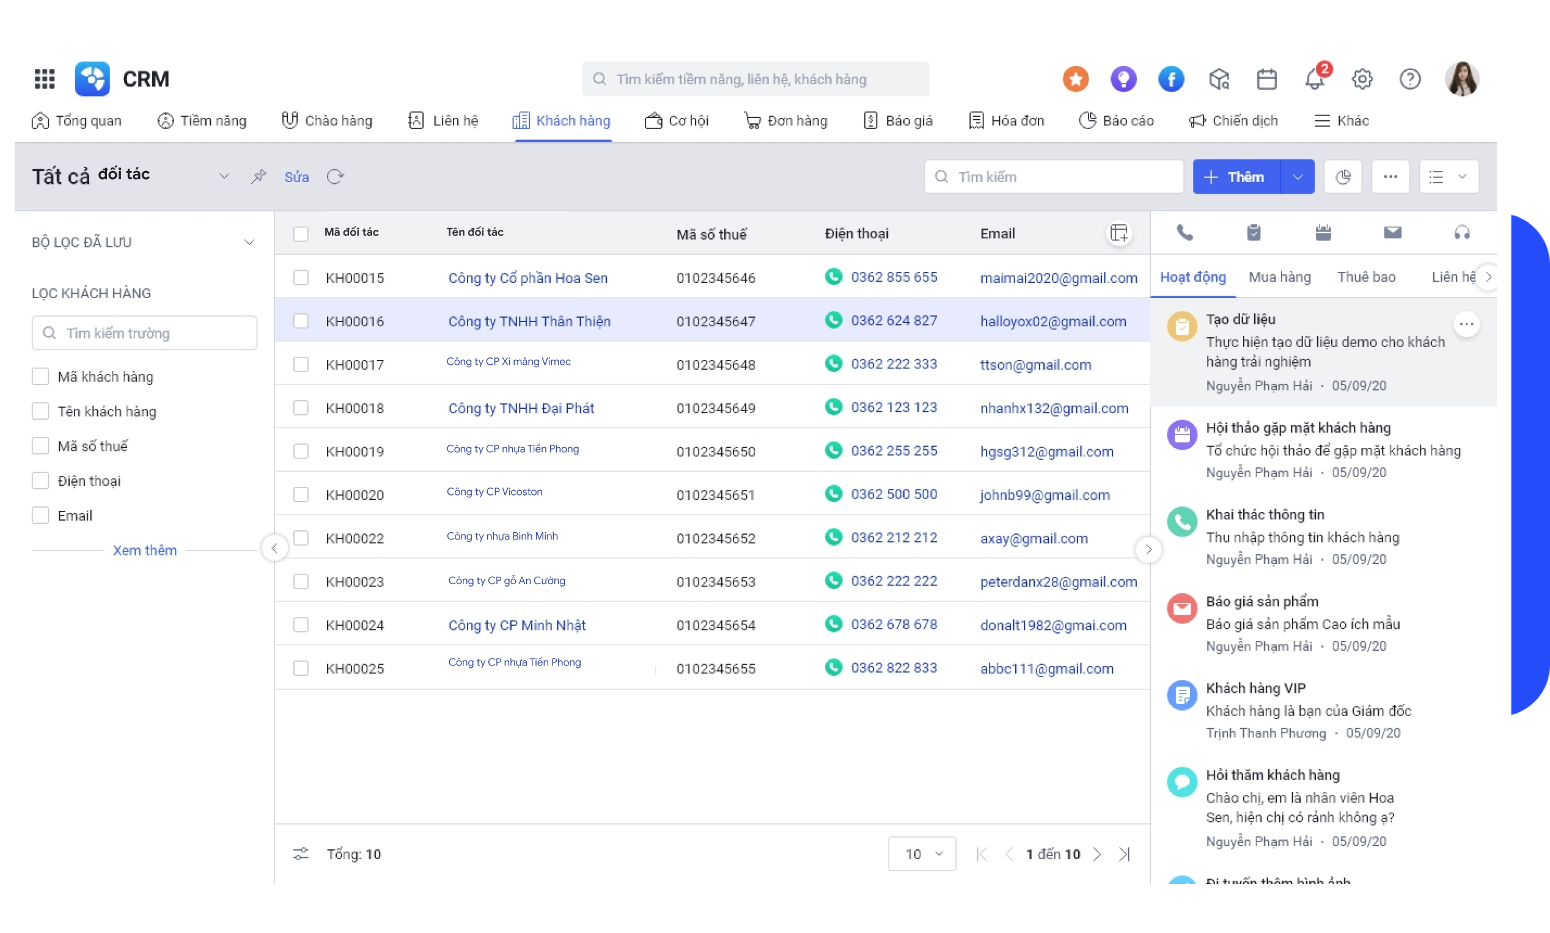This screenshot has height=933, width=1550.
Task: Select the row checkbox for KH00018
Action: tap(301, 408)
